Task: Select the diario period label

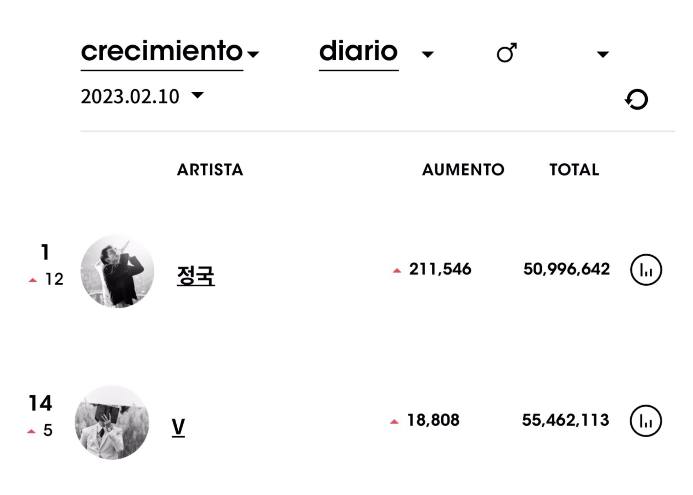Action: point(358,52)
